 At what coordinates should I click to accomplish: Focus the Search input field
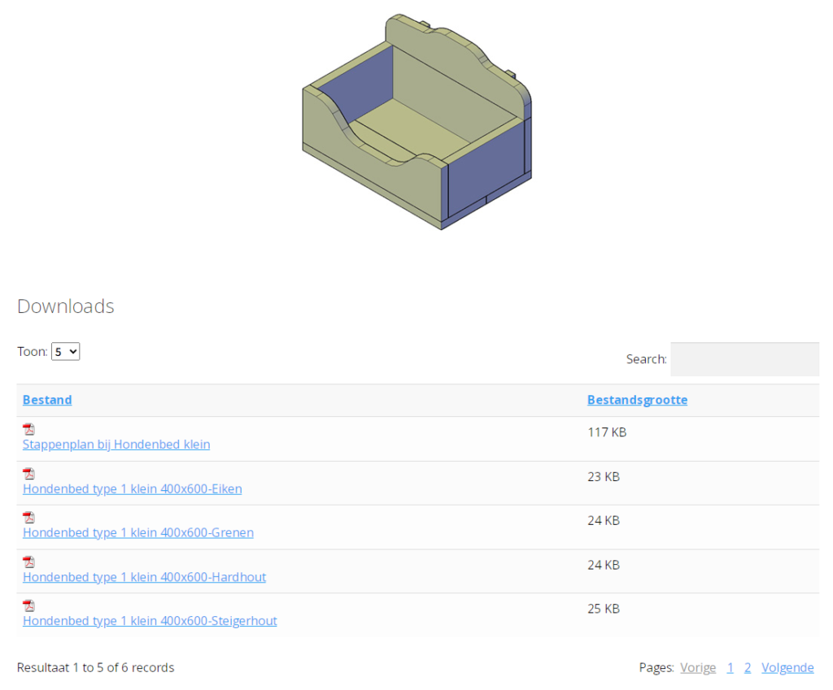coord(744,359)
